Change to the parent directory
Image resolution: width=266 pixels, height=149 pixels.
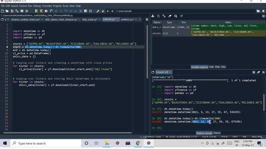point(263,11)
